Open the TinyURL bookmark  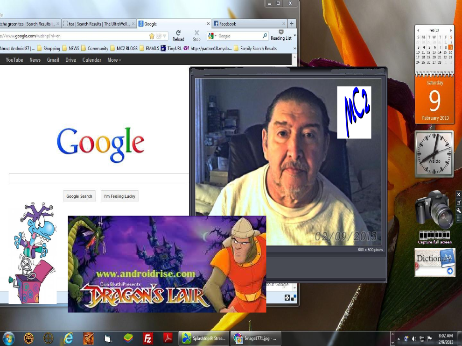coord(171,49)
